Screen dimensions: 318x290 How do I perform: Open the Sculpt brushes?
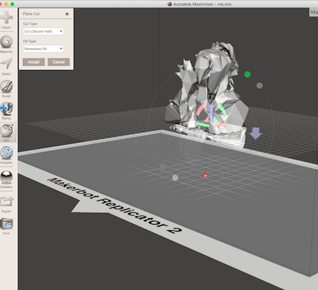tap(6, 88)
